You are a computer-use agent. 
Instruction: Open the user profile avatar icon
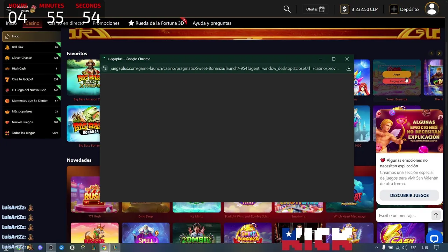[x=432, y=9]
